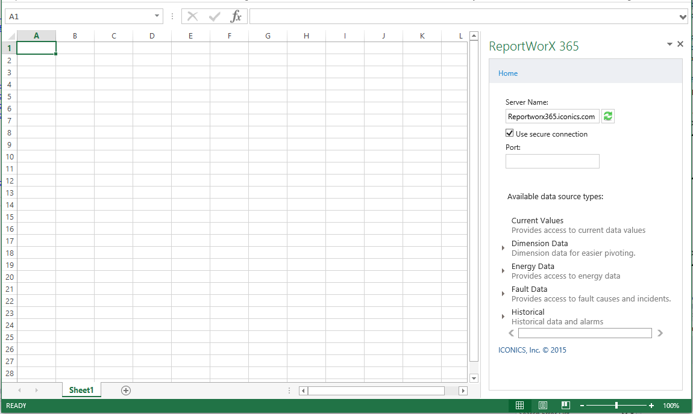The height and width of the screenshot is (414, 693).
Task: Select the Sheet1 tab
Action: pyautogui.click(x=81, y=390)
